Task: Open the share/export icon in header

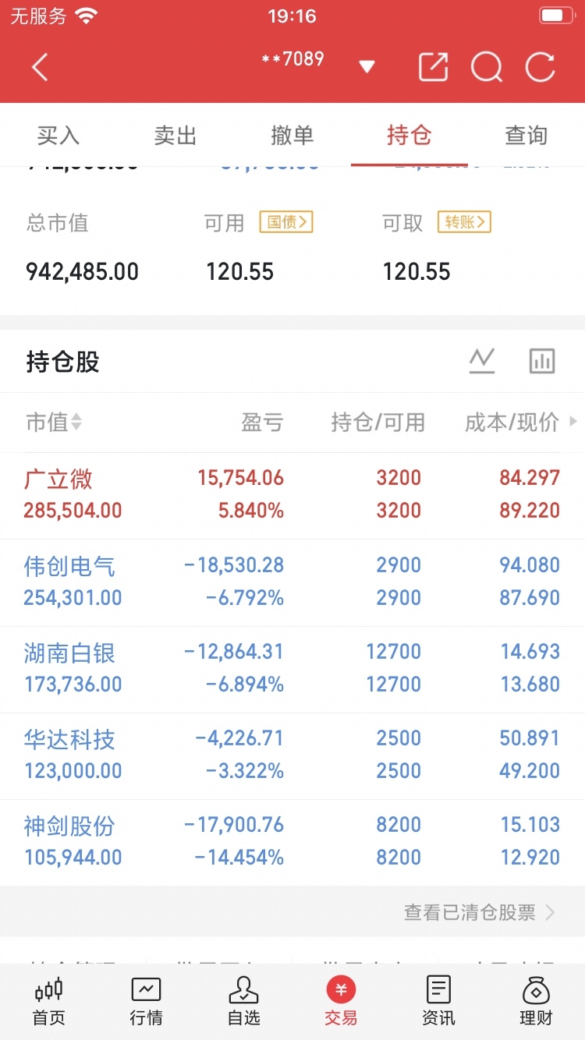Action: pyautogui.click(x=434, y=67)
